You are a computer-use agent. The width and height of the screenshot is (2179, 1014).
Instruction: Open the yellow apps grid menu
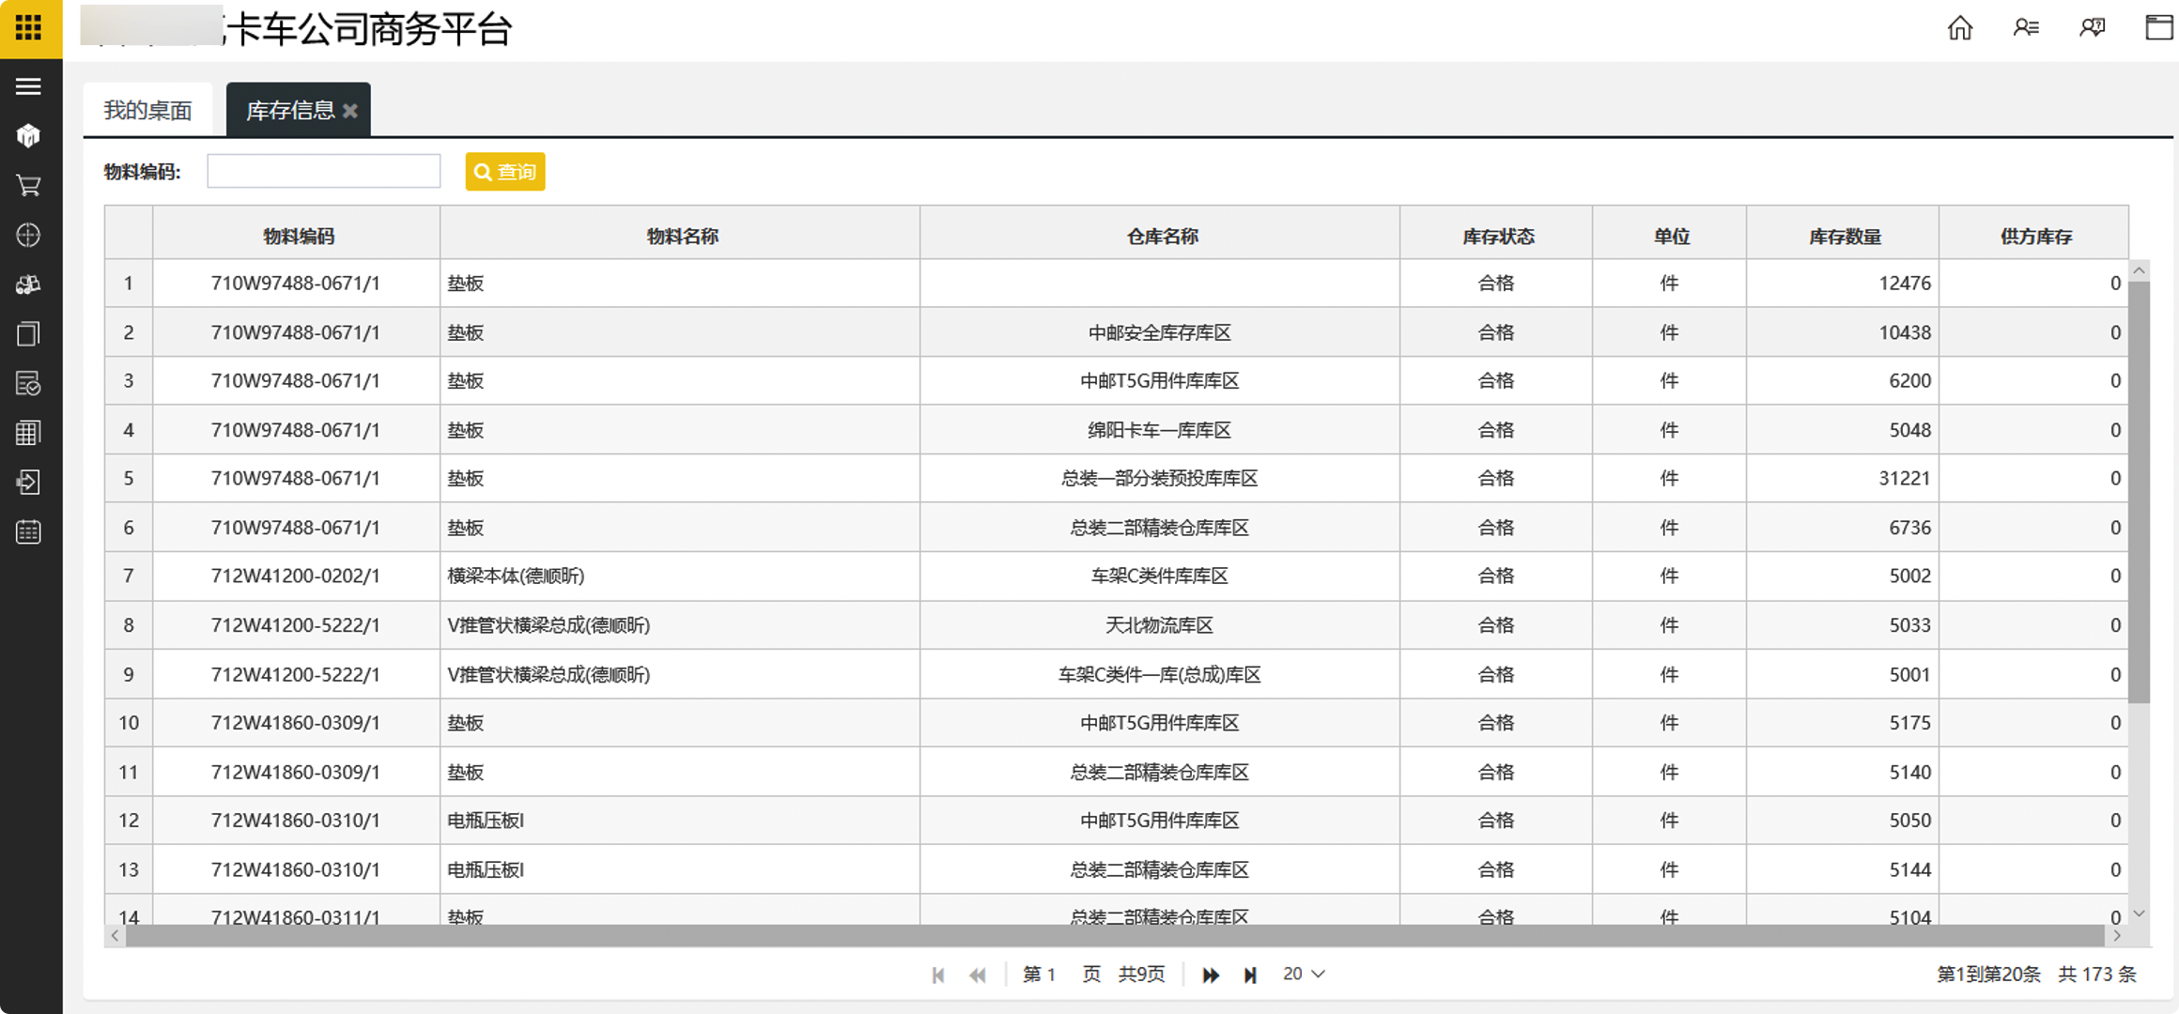point(29,27)
